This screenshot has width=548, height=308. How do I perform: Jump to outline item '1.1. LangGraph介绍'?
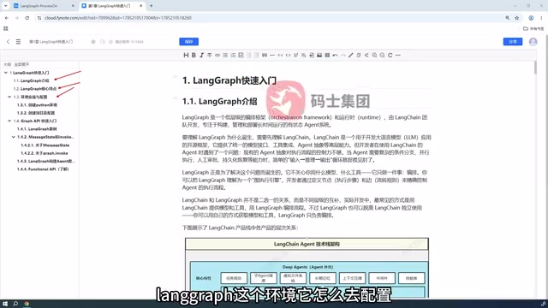pos(31,80)
